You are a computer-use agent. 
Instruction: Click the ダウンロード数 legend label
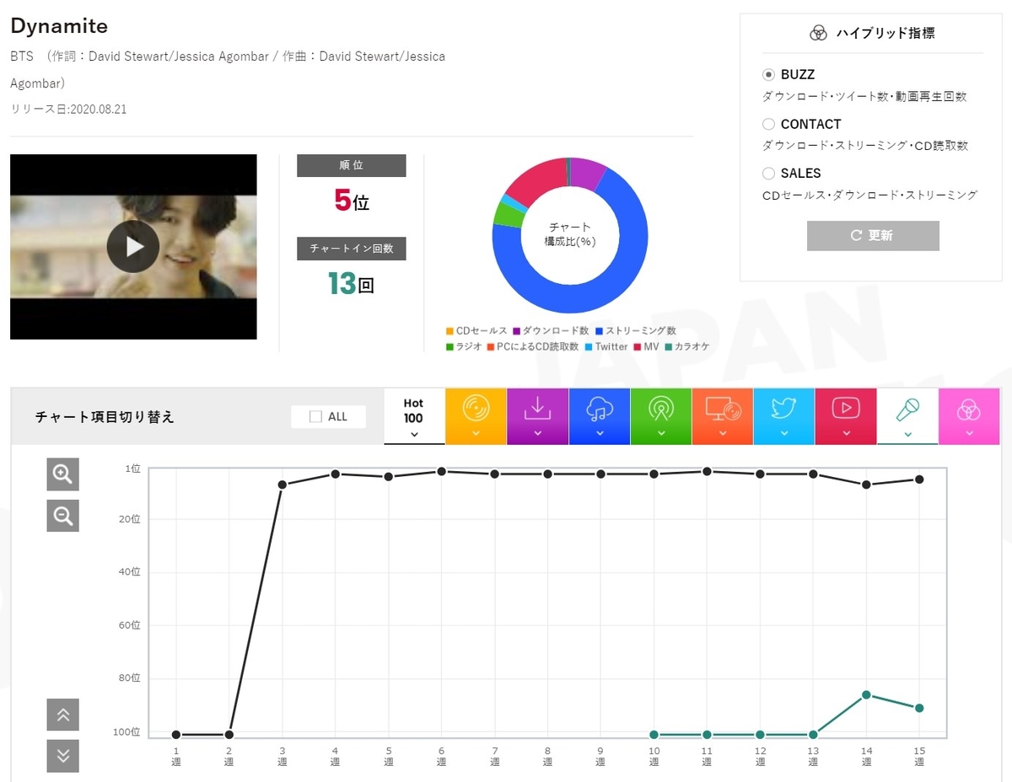[x=556, y=331]
